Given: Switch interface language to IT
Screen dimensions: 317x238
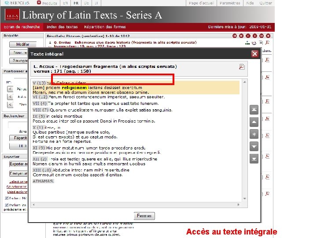Looking at the screenshot, I should [x=96, y=3].
